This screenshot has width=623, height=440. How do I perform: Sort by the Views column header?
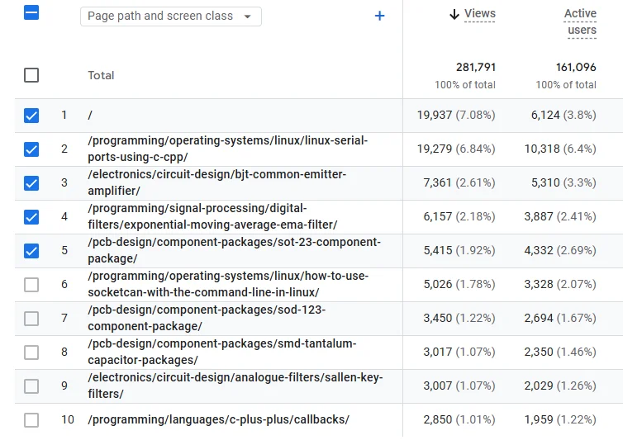tap(479, 14)
